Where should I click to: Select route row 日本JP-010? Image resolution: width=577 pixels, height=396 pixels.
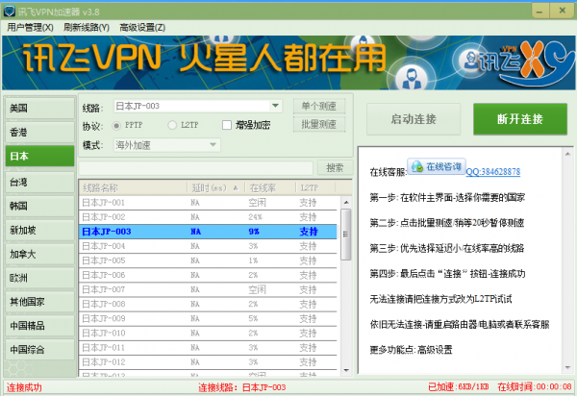pos(208,334)
